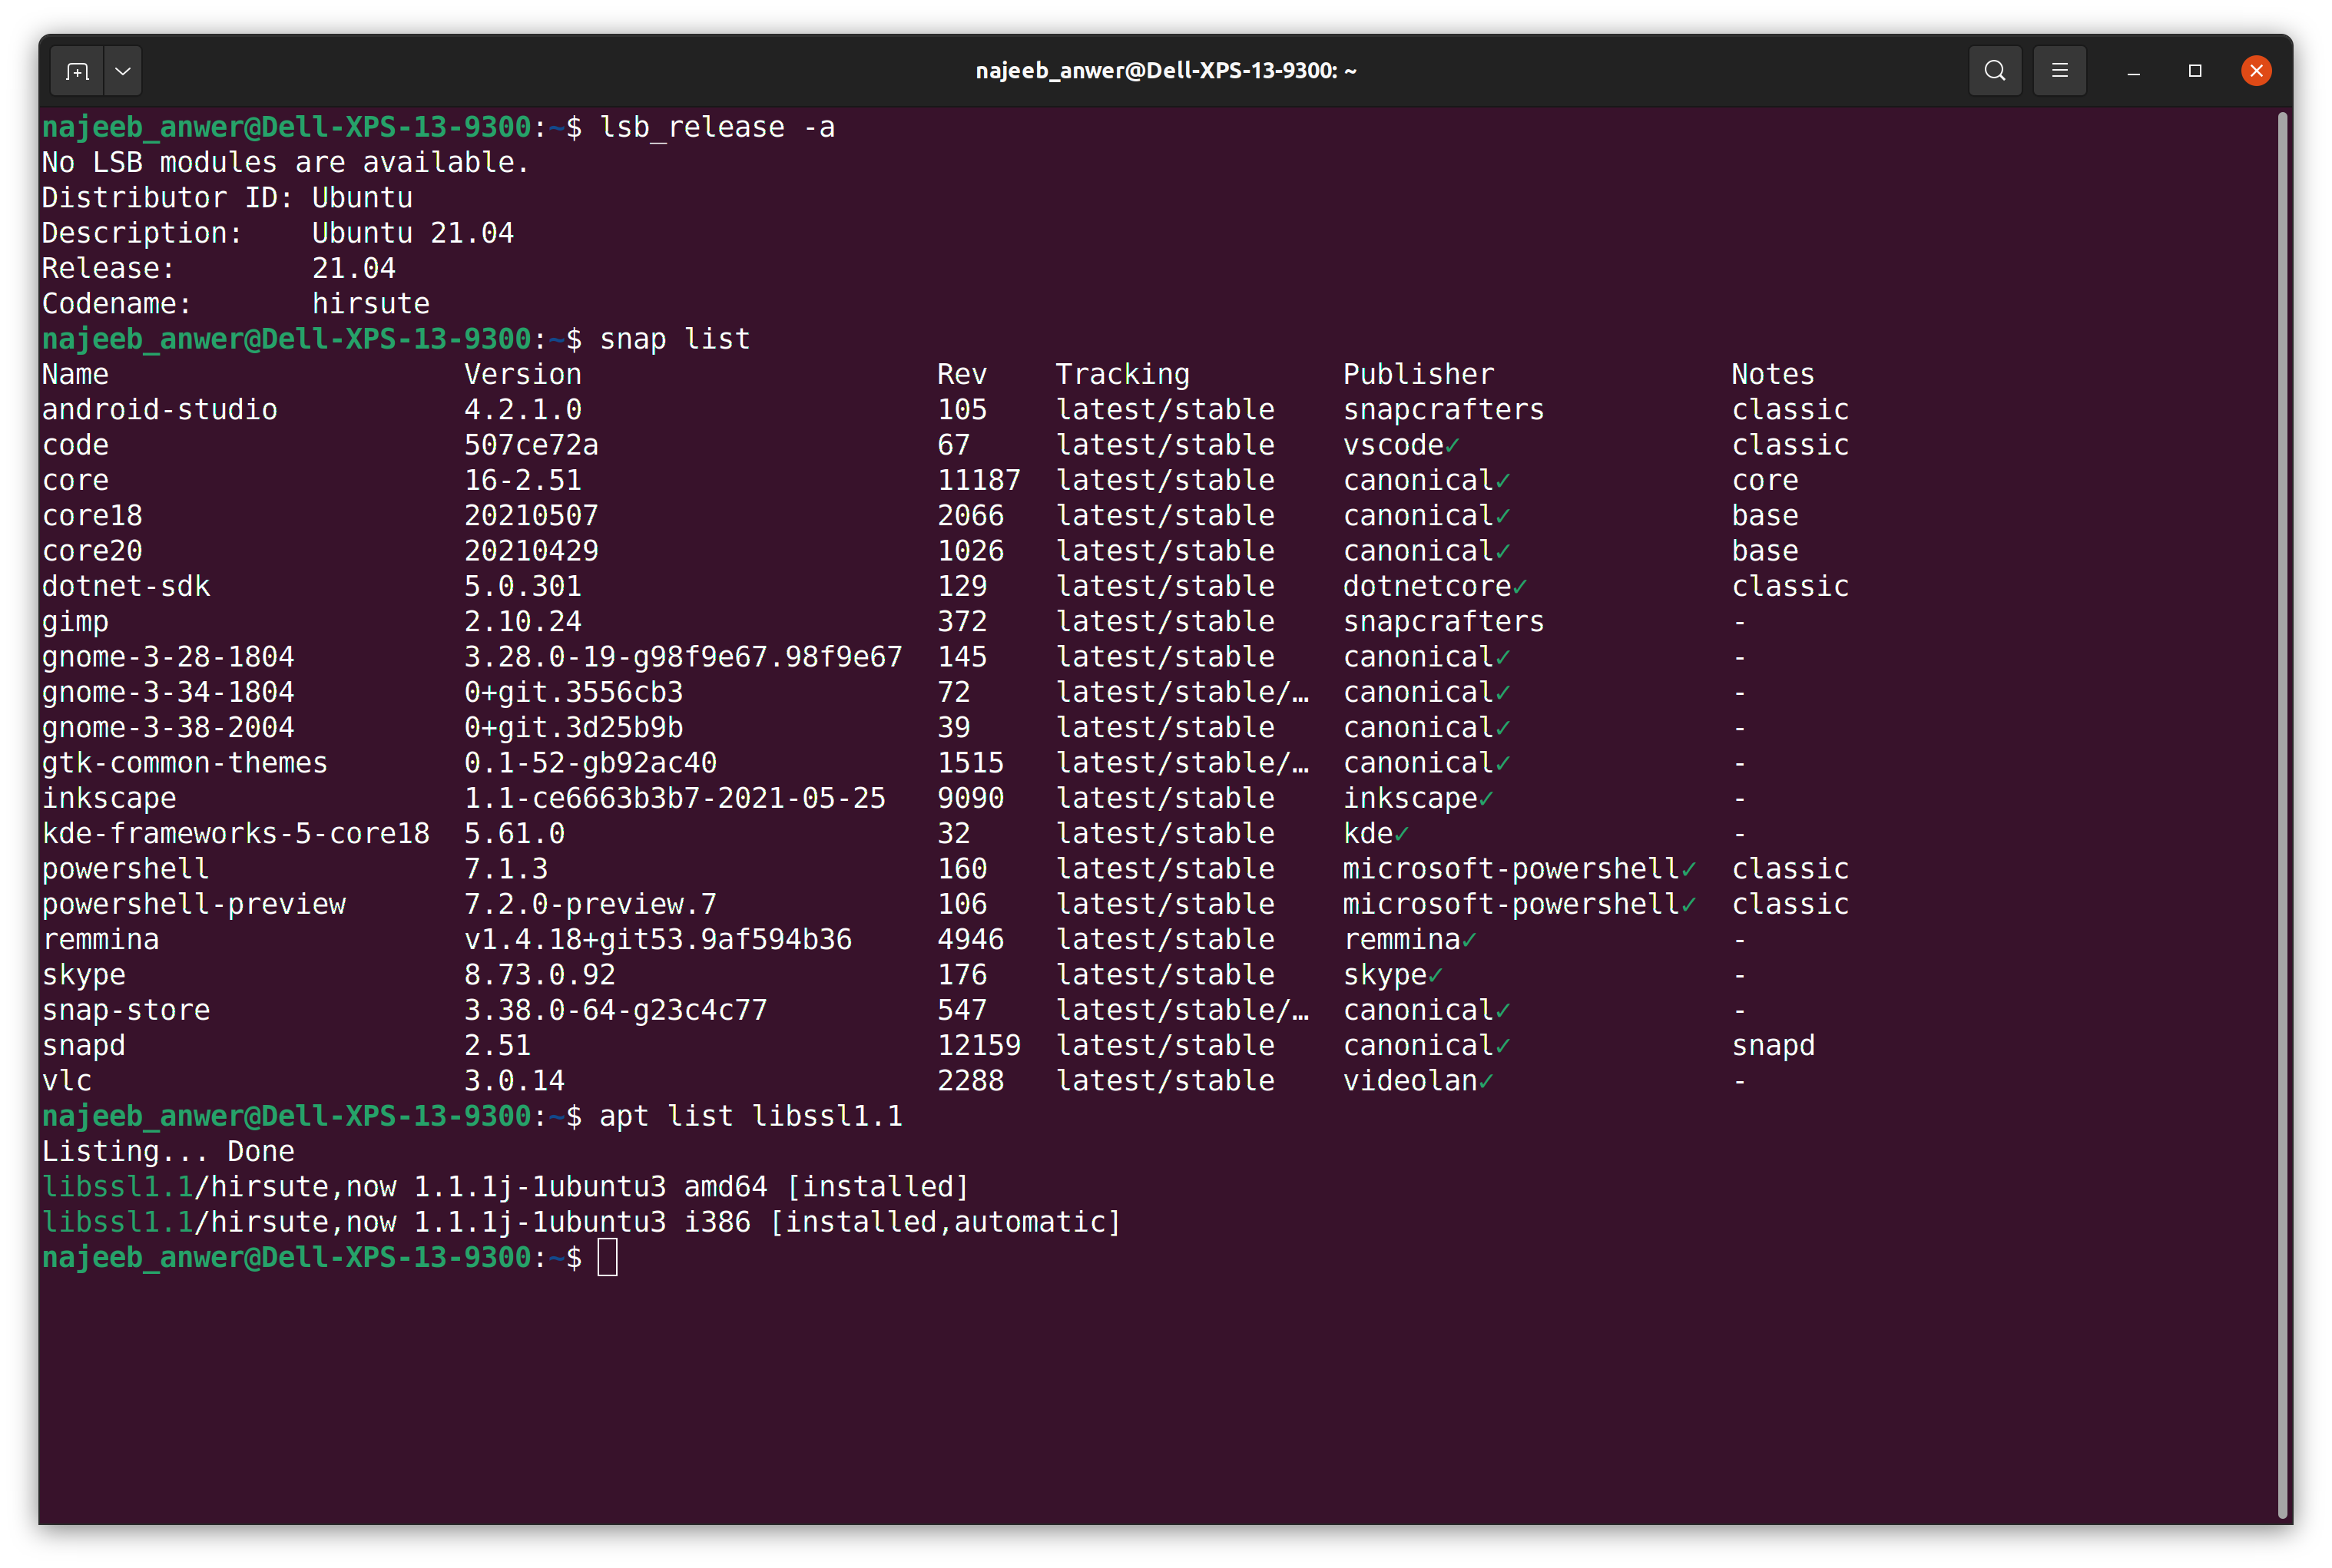Click the skype version '8.73.0.92'
This screenshot has height=1568, width=2332.
539,975
